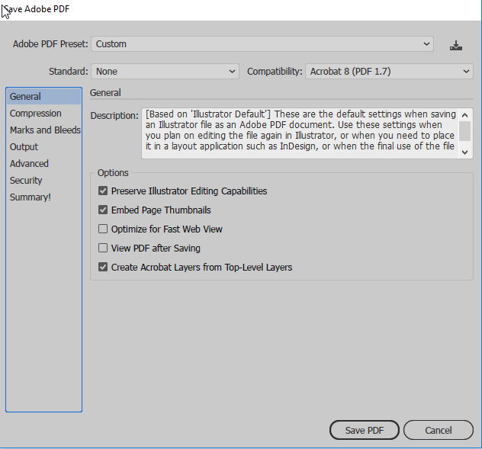This screenshot has width=482, height=449.
Task: Toggle Embed Page Thumbnails checkbox
Action: coord(103,210)
